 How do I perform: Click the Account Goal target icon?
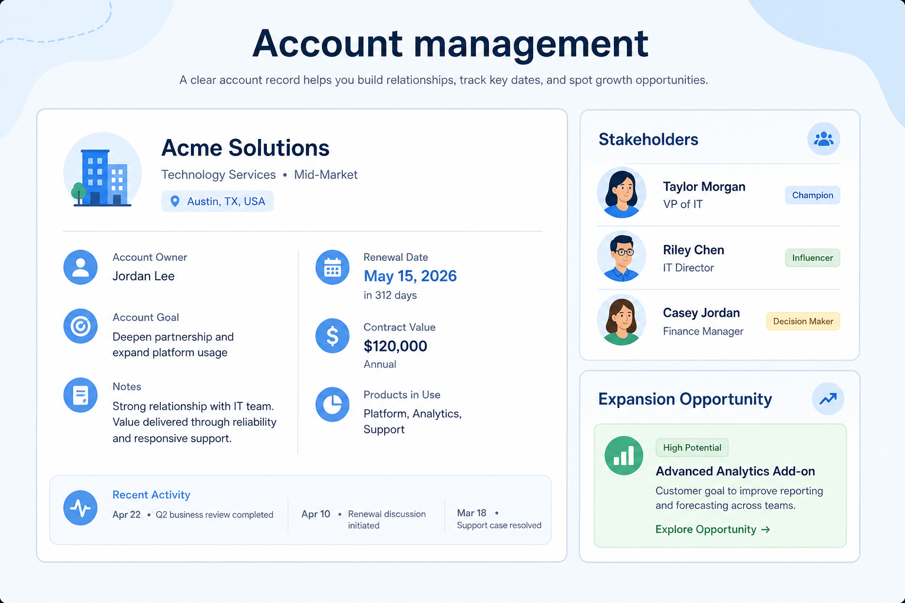pos(81,326)
